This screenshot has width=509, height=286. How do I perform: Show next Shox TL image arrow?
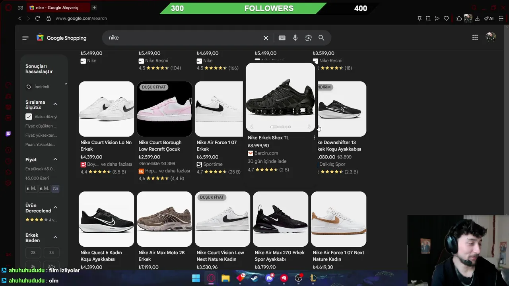[x=309, y=127]
